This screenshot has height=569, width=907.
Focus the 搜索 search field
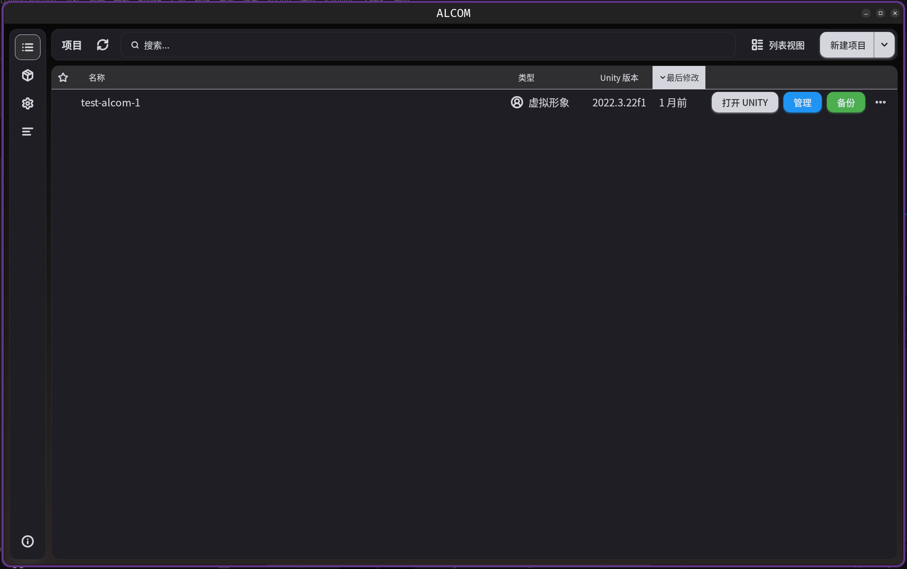426,45
